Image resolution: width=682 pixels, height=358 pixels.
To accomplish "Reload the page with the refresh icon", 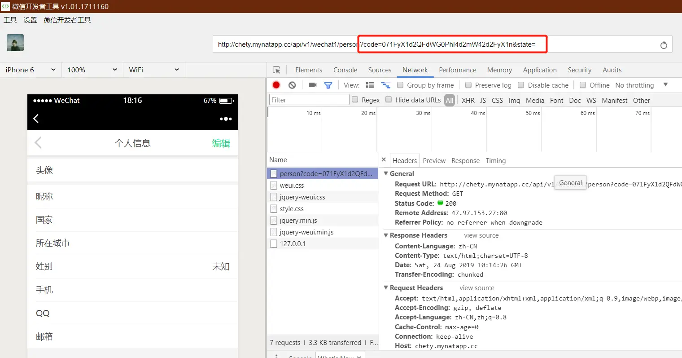I will [664, 44].
